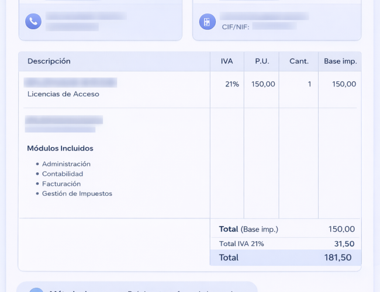Click the 21% IVA cell in the item row
Image resolution: width=380 pixels, height=292 pixels.
pos(232,84)
